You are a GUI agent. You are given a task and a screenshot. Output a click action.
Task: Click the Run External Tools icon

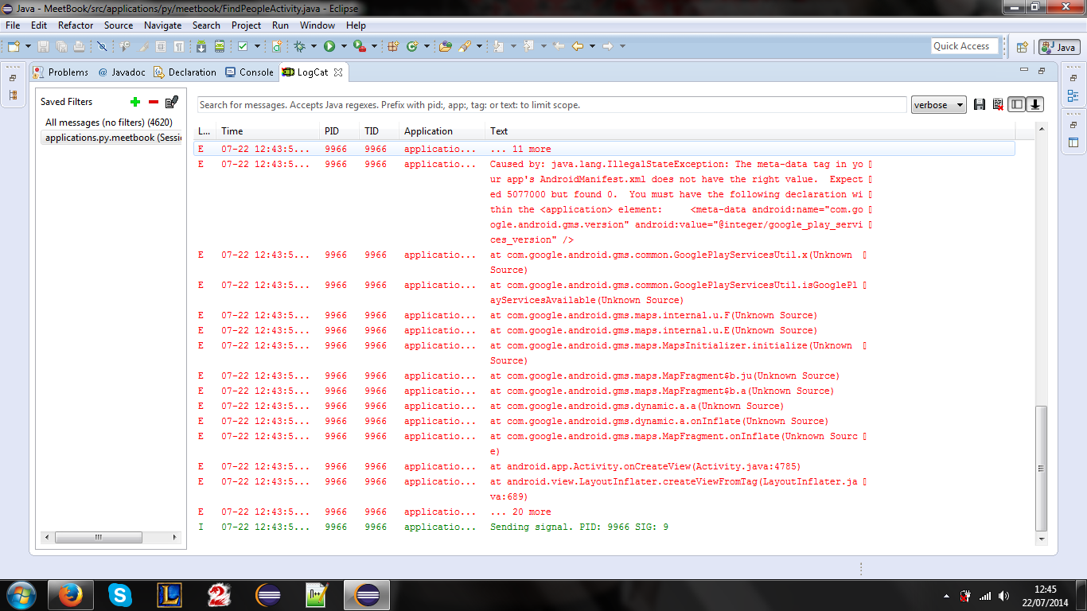tap(360, 46)
